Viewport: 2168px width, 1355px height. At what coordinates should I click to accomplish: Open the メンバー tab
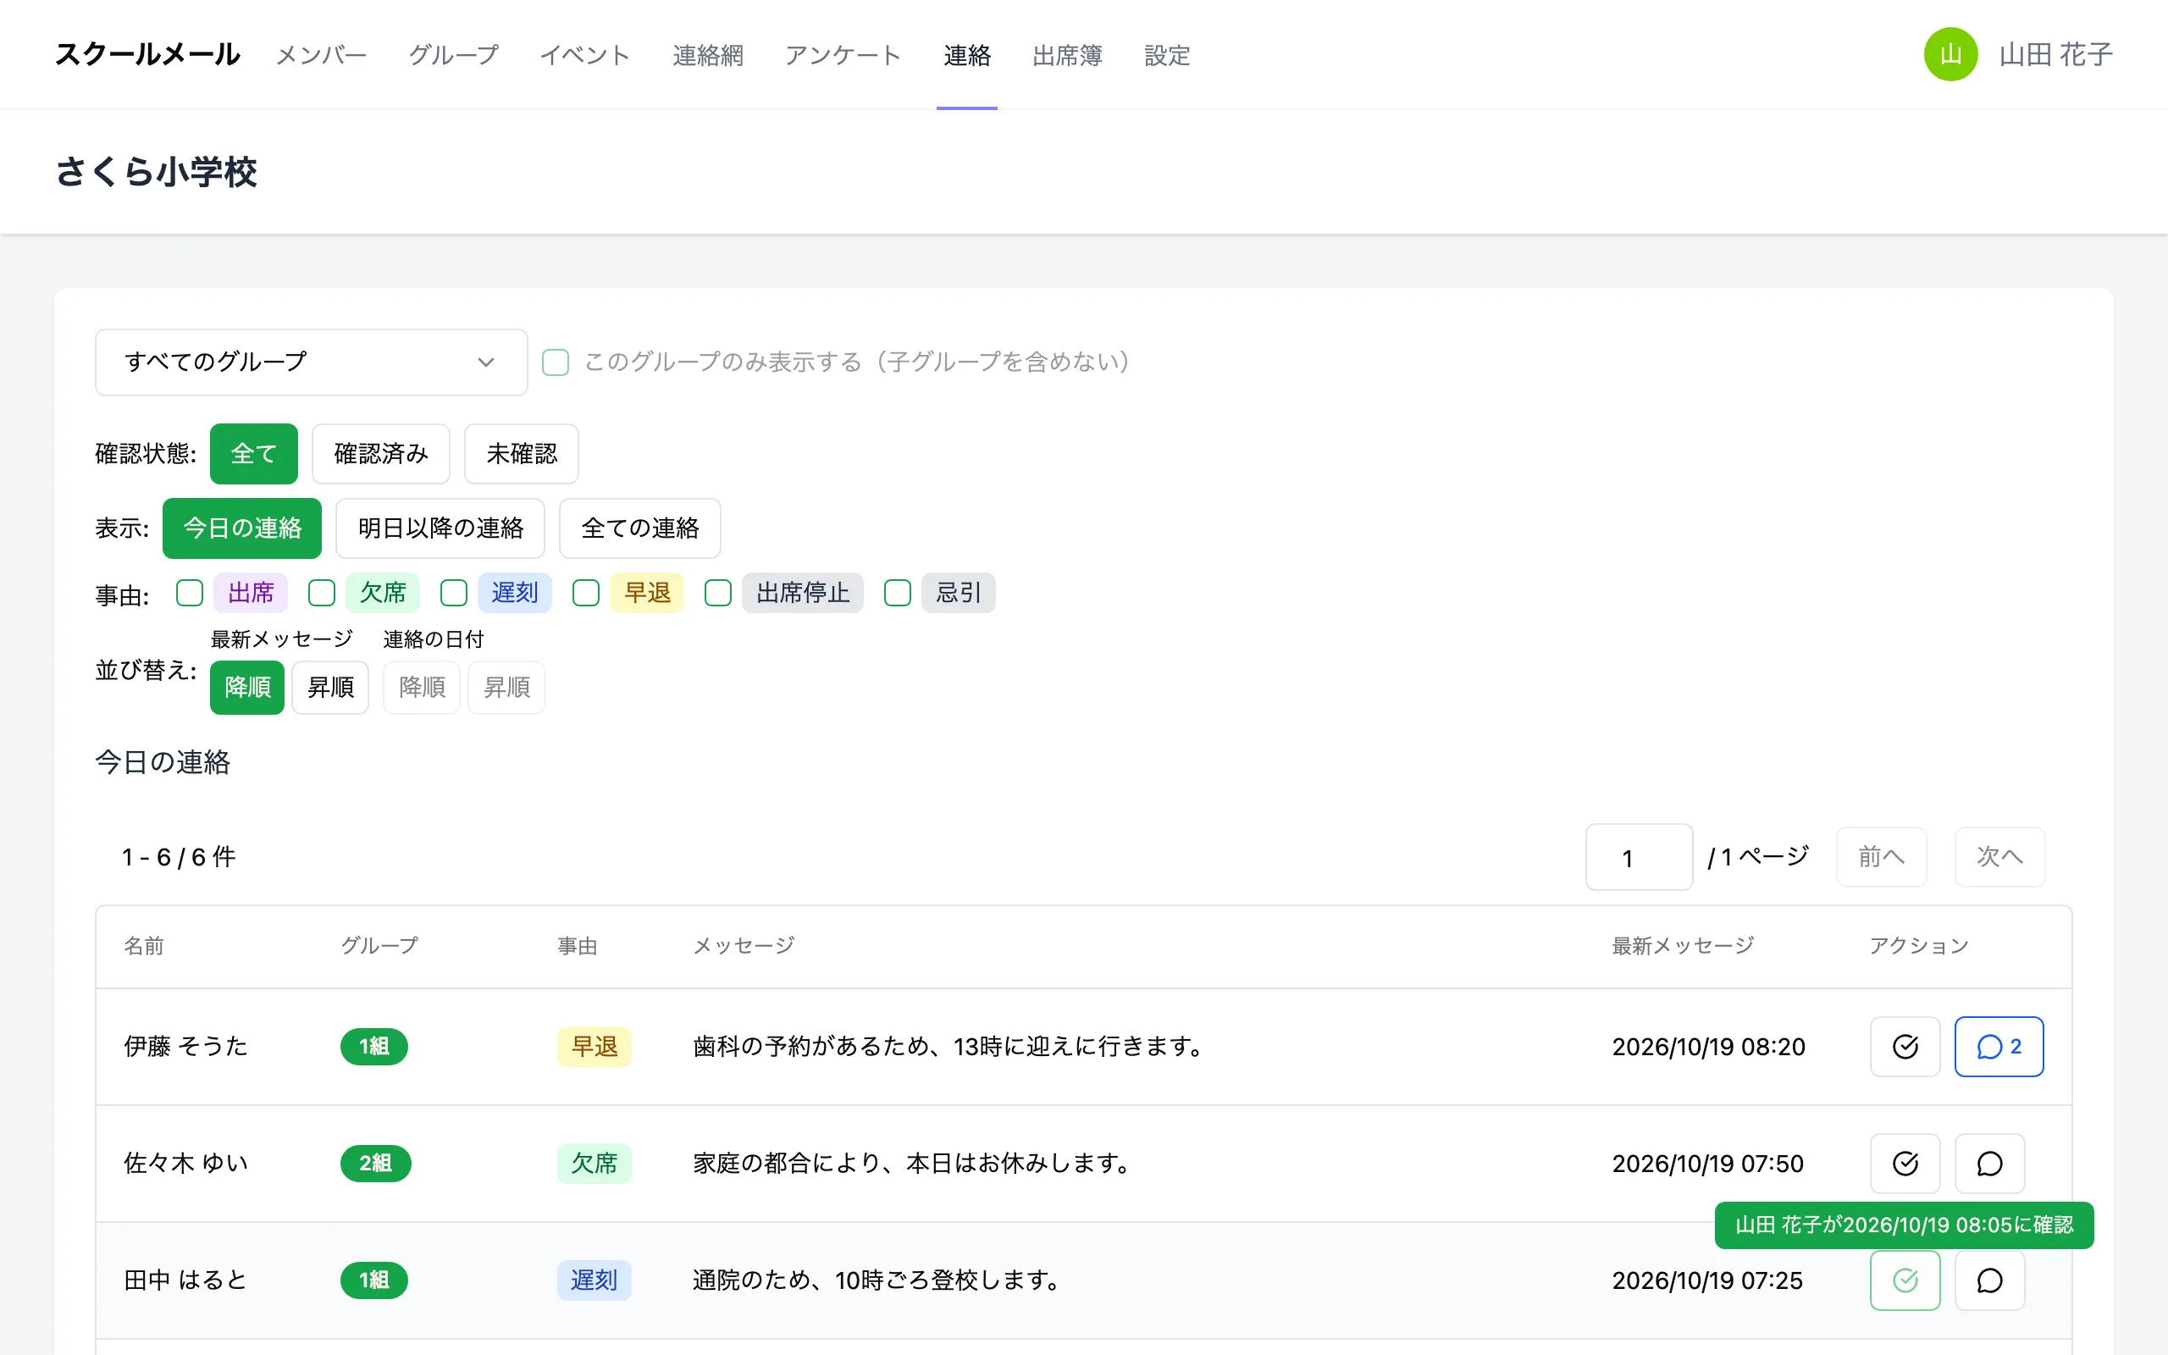tap(321, 56)
